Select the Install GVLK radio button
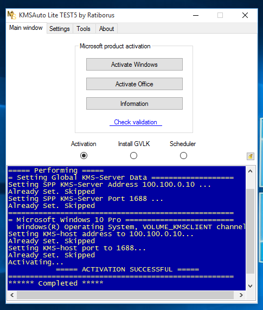The width and height of the screenshot is (263, 310). click(x=134, y=156)
